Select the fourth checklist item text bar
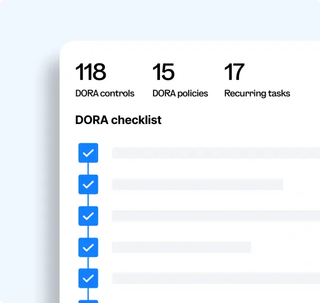Image resolution: width=320 pixels, height=303 pixels. coord(181,247)
